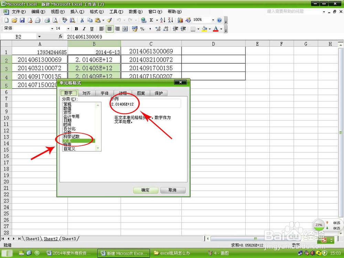Image resolution: width=344 pixels, height=258 pixels.
Task: Switch to the 保护 tab in dialog
Action: click(159, 93)
